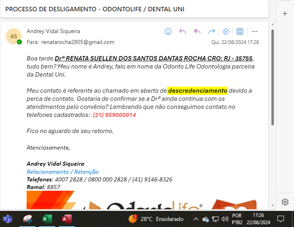Open the clock showing 17:26 22/08/2024
The width and height of the screenshot is (294, 227).
(x=259, y=219)
